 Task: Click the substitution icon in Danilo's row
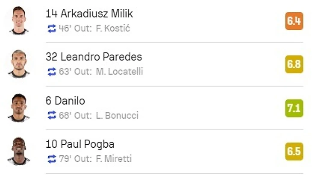click(x=52, y=115)
